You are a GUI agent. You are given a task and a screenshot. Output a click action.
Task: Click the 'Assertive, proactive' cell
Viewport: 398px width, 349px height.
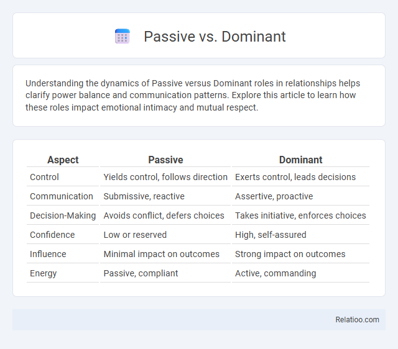tap(274, 196)
